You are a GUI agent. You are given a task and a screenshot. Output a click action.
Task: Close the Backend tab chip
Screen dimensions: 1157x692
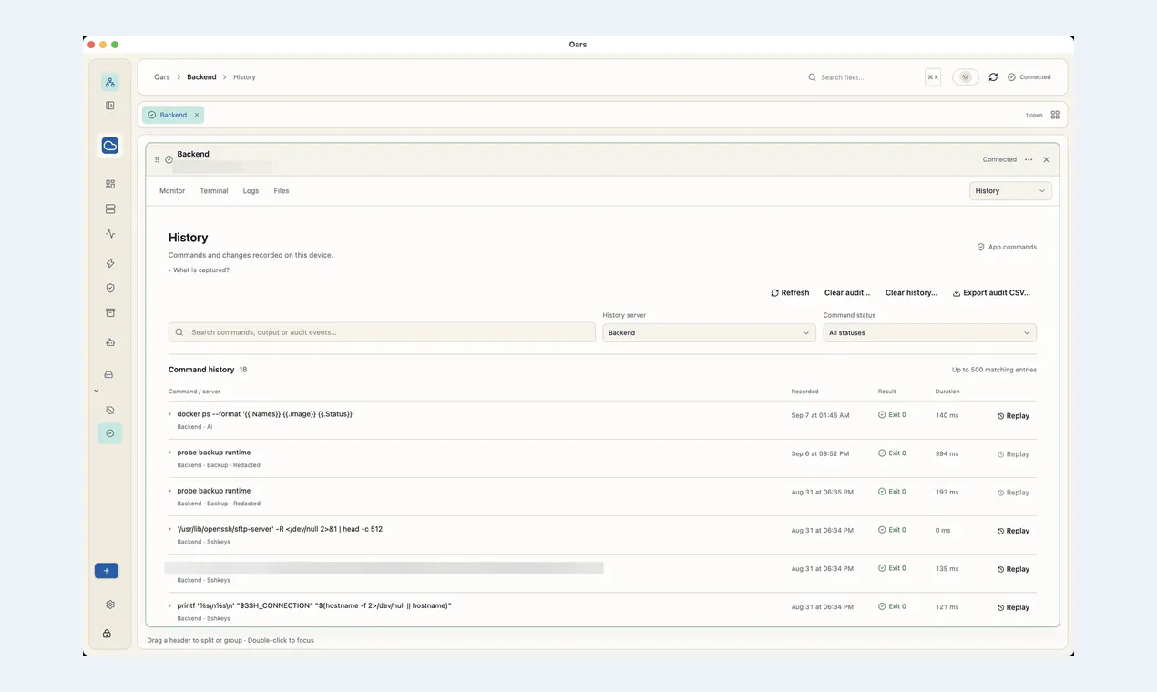pyautogui.click(x=197, y=115)
